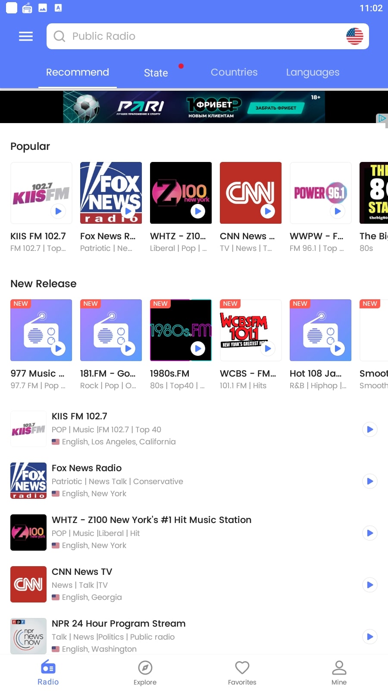Open CNN logo in station list

(28, 584)
